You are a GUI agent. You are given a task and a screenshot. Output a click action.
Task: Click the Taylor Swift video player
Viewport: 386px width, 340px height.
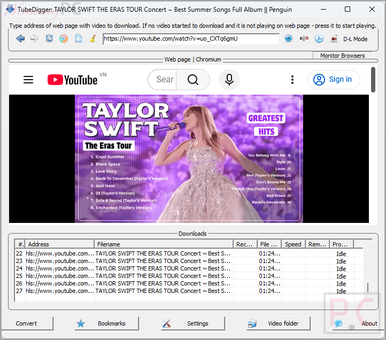(x=189, y=159)
